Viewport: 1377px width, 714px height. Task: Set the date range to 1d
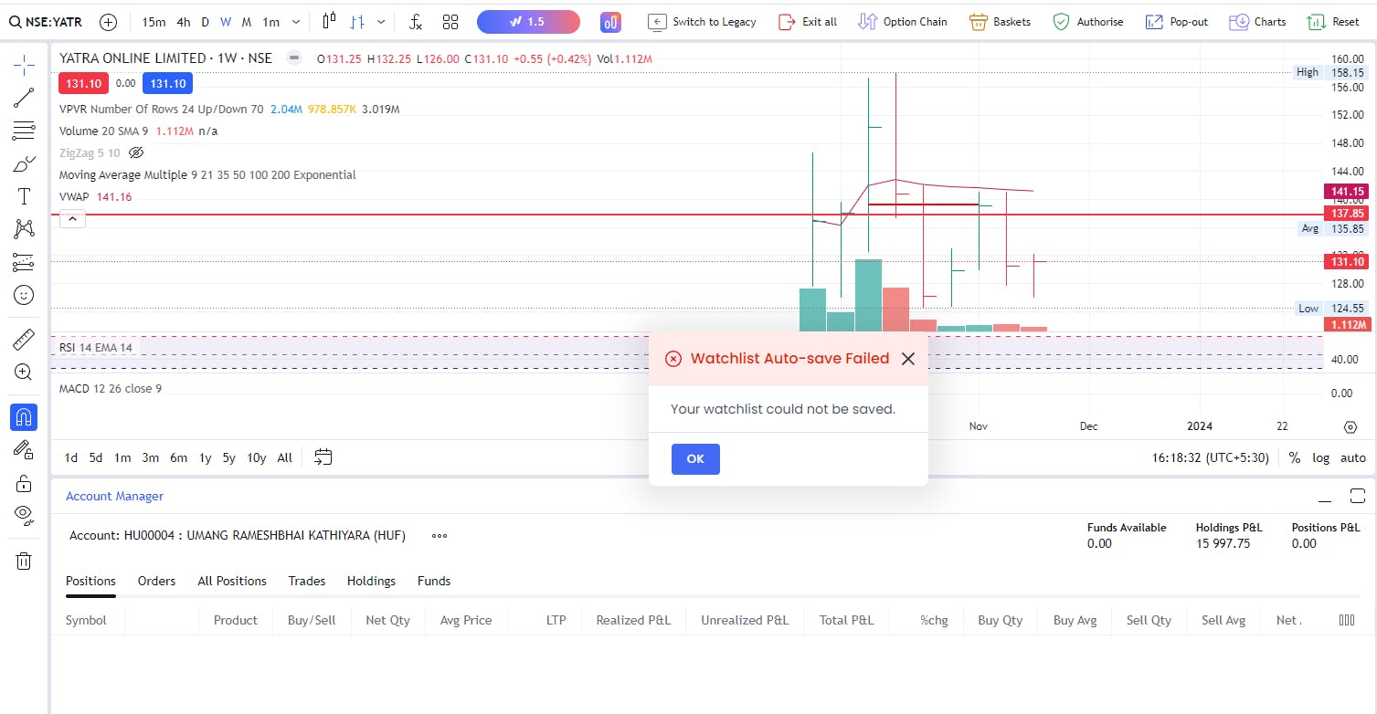(x=70, y=458)
